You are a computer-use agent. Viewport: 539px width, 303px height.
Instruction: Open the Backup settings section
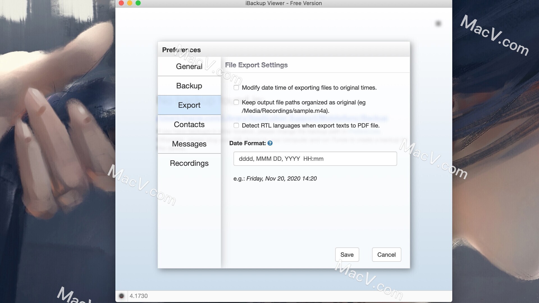[x=189, y=86]
